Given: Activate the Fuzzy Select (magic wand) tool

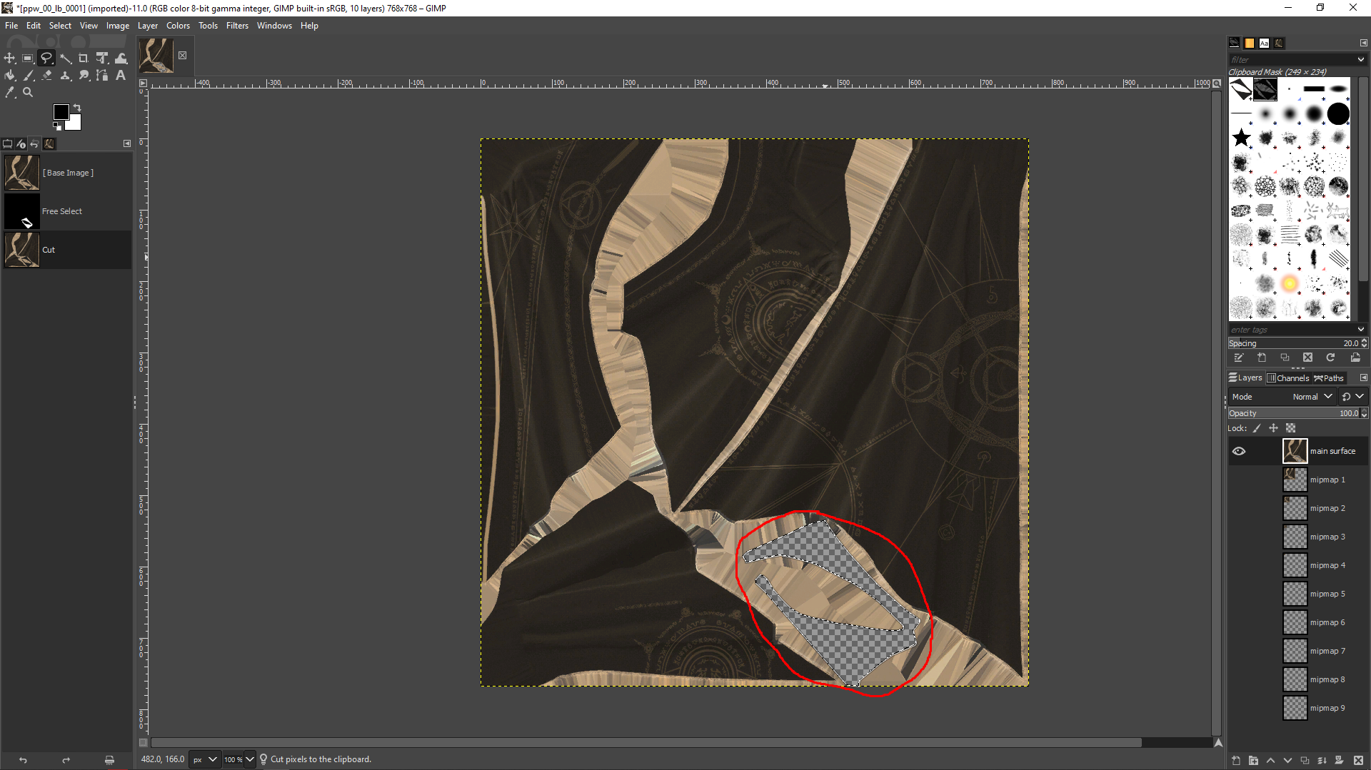Looking at the screenshot, I should [66, 59].
